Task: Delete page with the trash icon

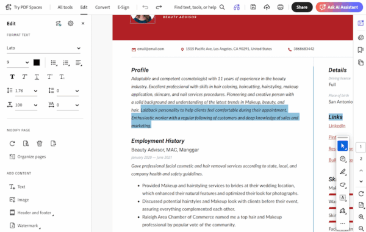Action: coord(40,143)
